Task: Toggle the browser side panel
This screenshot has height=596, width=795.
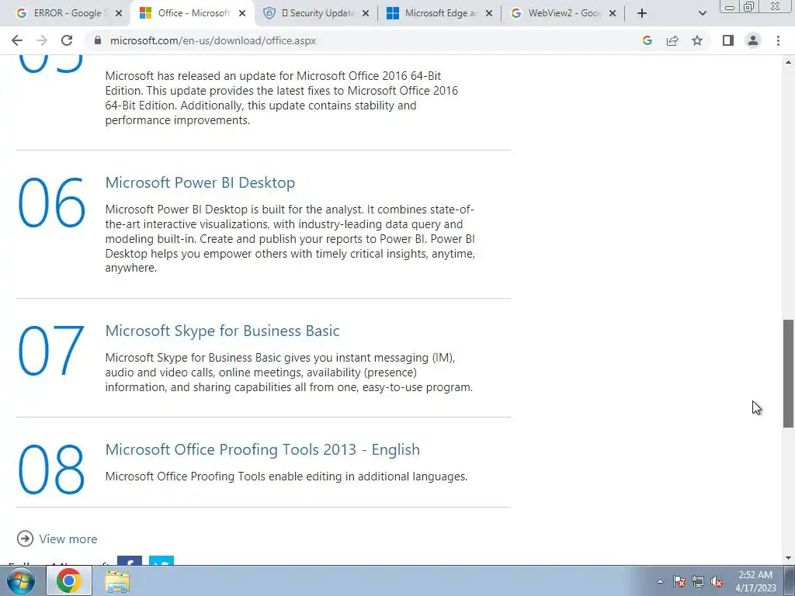Action: click(x=728, y=40)
